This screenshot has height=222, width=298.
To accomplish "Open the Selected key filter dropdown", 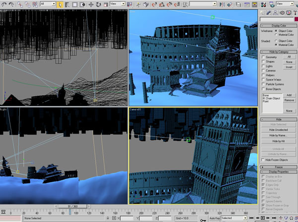I will (233, 218).
